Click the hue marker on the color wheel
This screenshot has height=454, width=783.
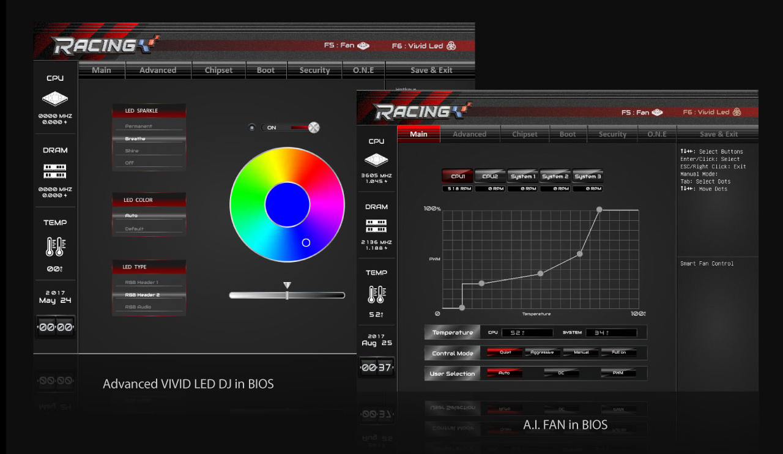[306, 243]
